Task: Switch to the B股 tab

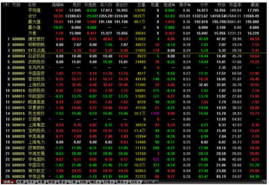Action: pyautogui.click(x=41, y=182)
